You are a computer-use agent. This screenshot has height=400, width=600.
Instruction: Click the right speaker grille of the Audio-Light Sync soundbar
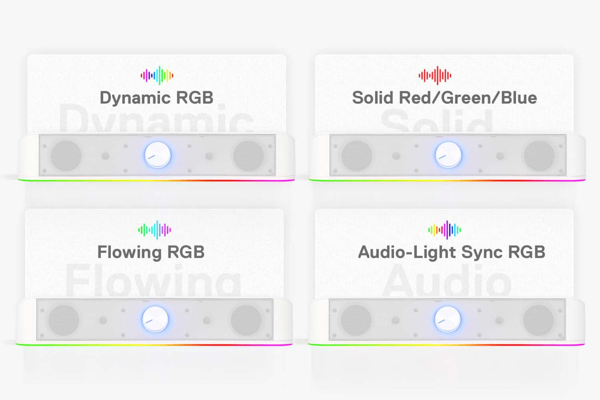coord(539,320)
